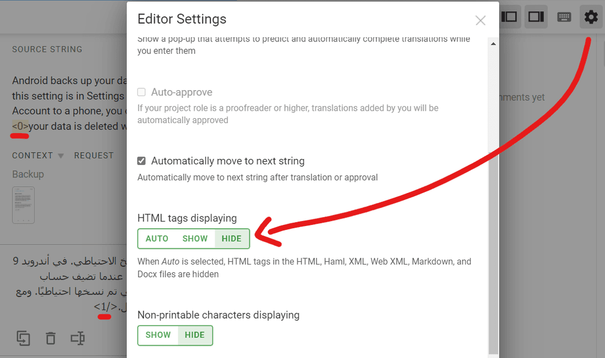Select HIDE for non-printable characters
605x358 pixels.
(x=194, y=335)
